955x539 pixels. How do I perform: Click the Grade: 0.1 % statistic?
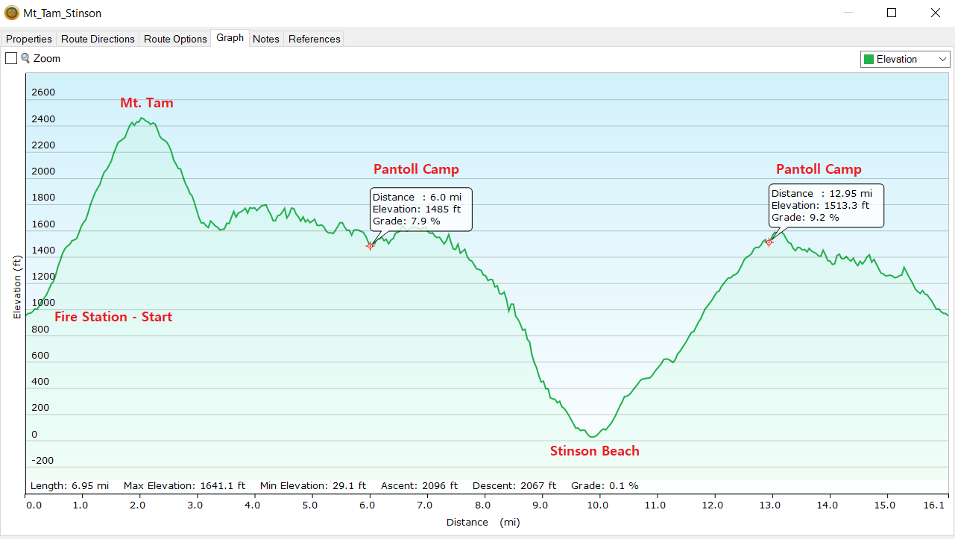click(605, 485)
